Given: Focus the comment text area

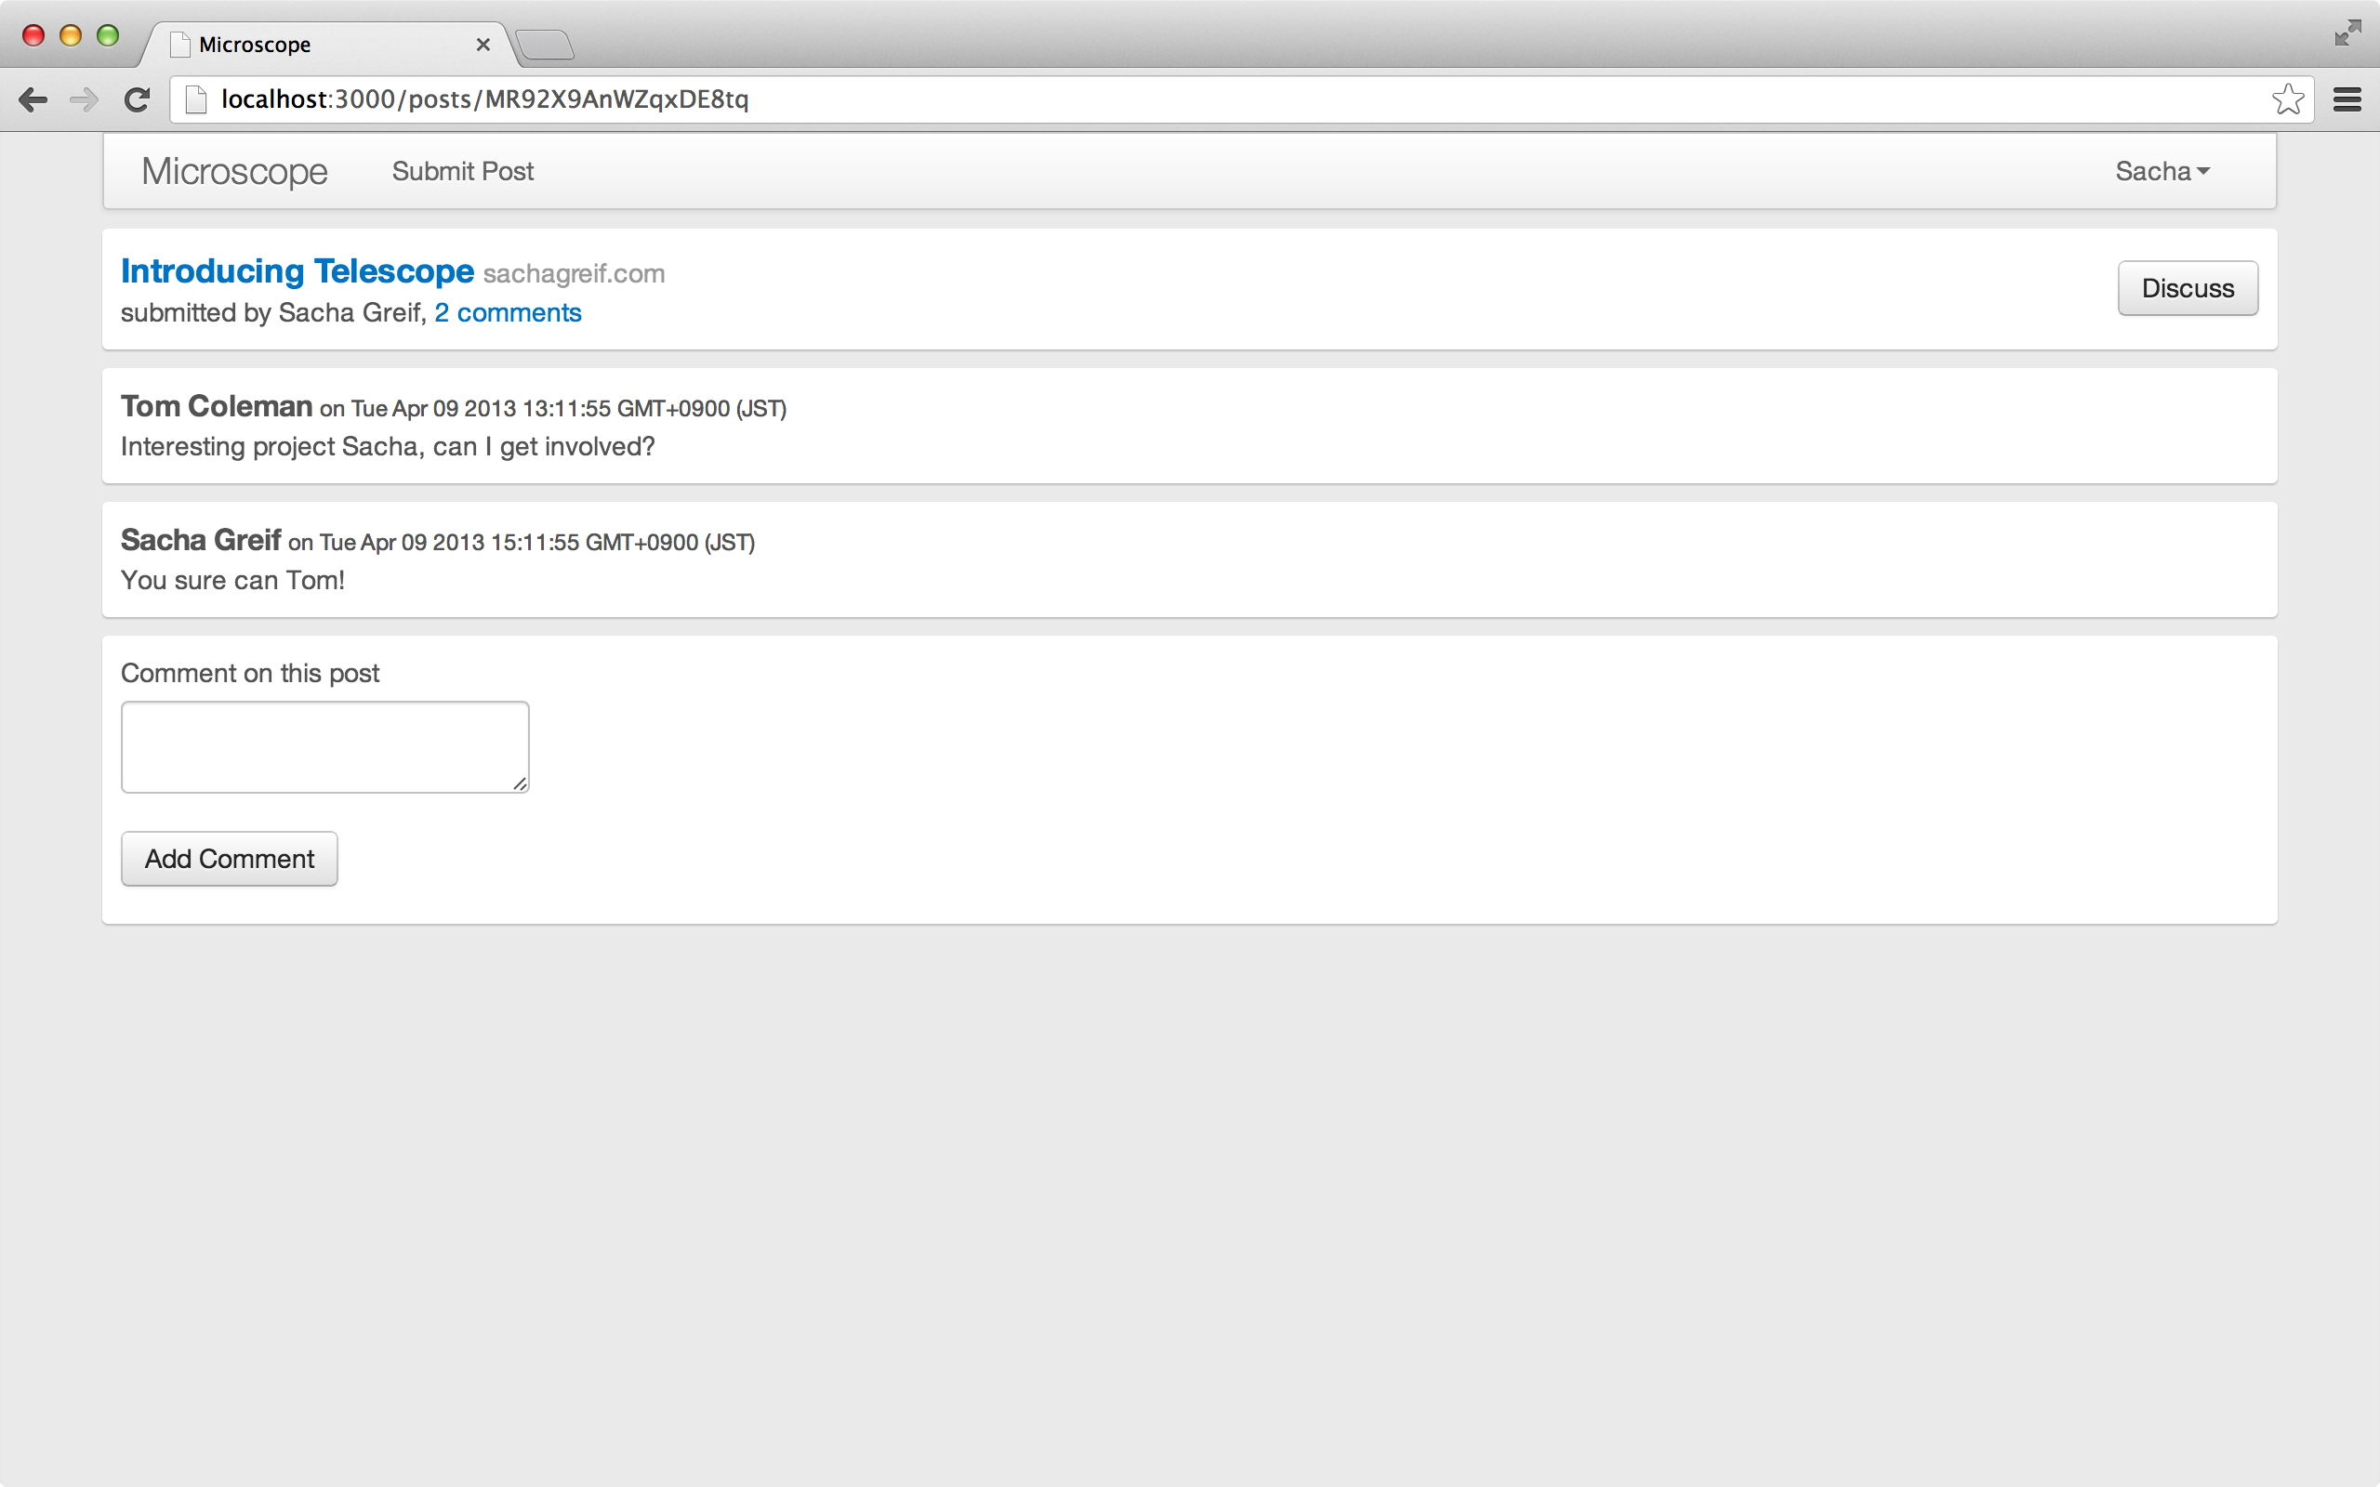Looking at the screenshot, I should (324, 746).
